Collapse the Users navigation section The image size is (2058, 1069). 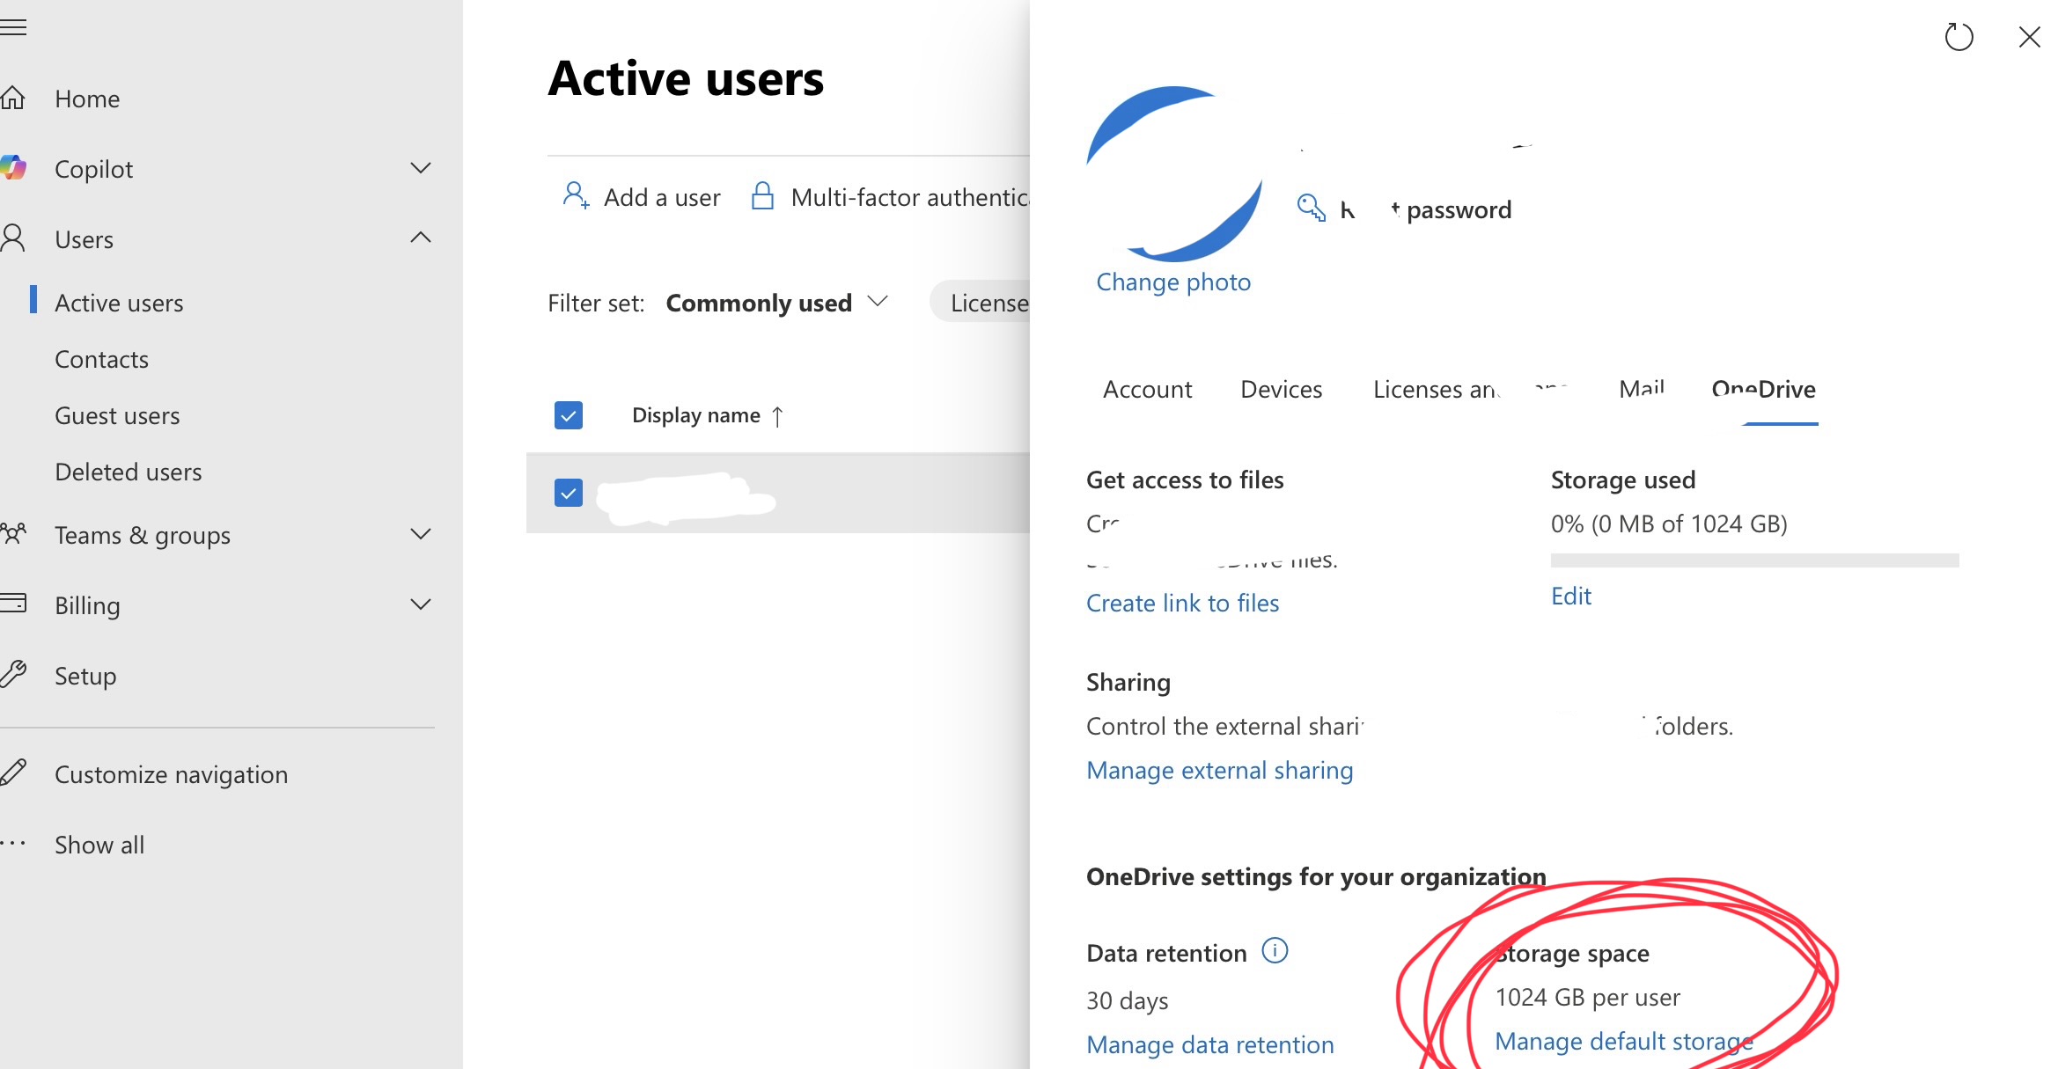coord(421,238)
